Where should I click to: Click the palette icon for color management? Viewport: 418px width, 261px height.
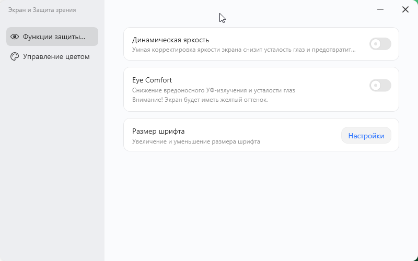pyautogui.click(x=15, y=56)
